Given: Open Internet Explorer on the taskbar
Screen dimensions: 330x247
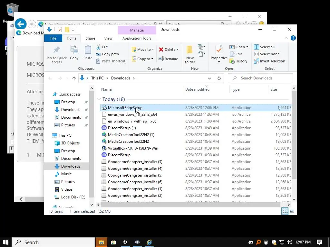Looking at the screenshot, I should (149, 242).
